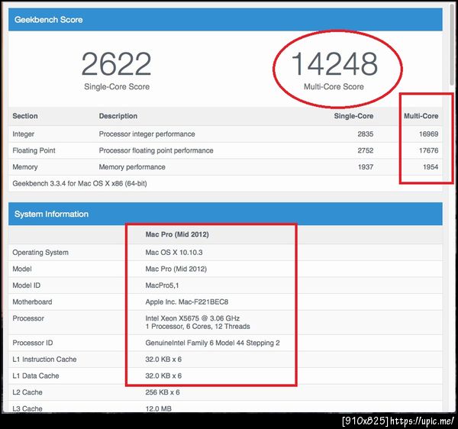Click Memory single-core value 1937
Viewport: 458px width, 429px height.
pyautogui.click(x=366, y=167)
